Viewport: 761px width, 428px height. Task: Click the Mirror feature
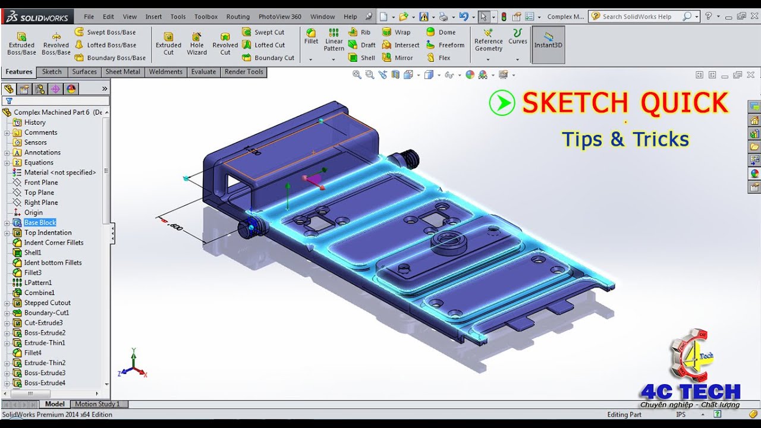398,58
